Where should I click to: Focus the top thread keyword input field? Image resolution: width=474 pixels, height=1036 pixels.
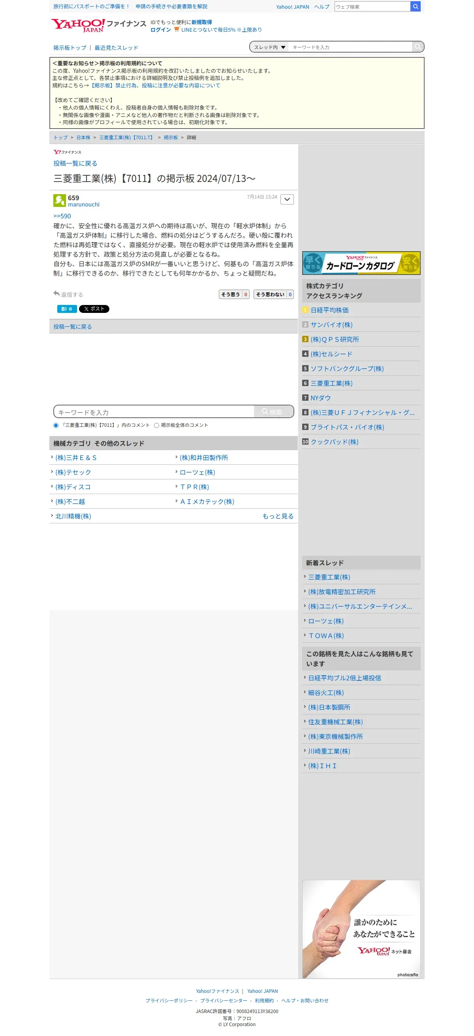click(350, 47)
